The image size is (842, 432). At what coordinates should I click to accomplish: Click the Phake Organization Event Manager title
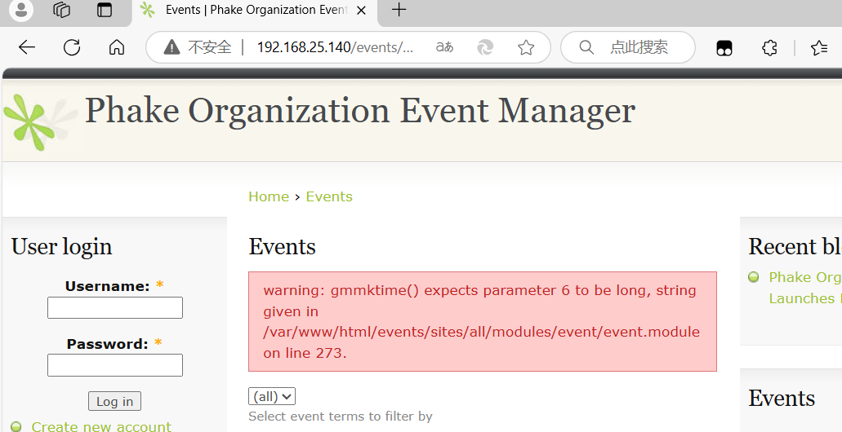pyautogui.click(x=360, y=111)
